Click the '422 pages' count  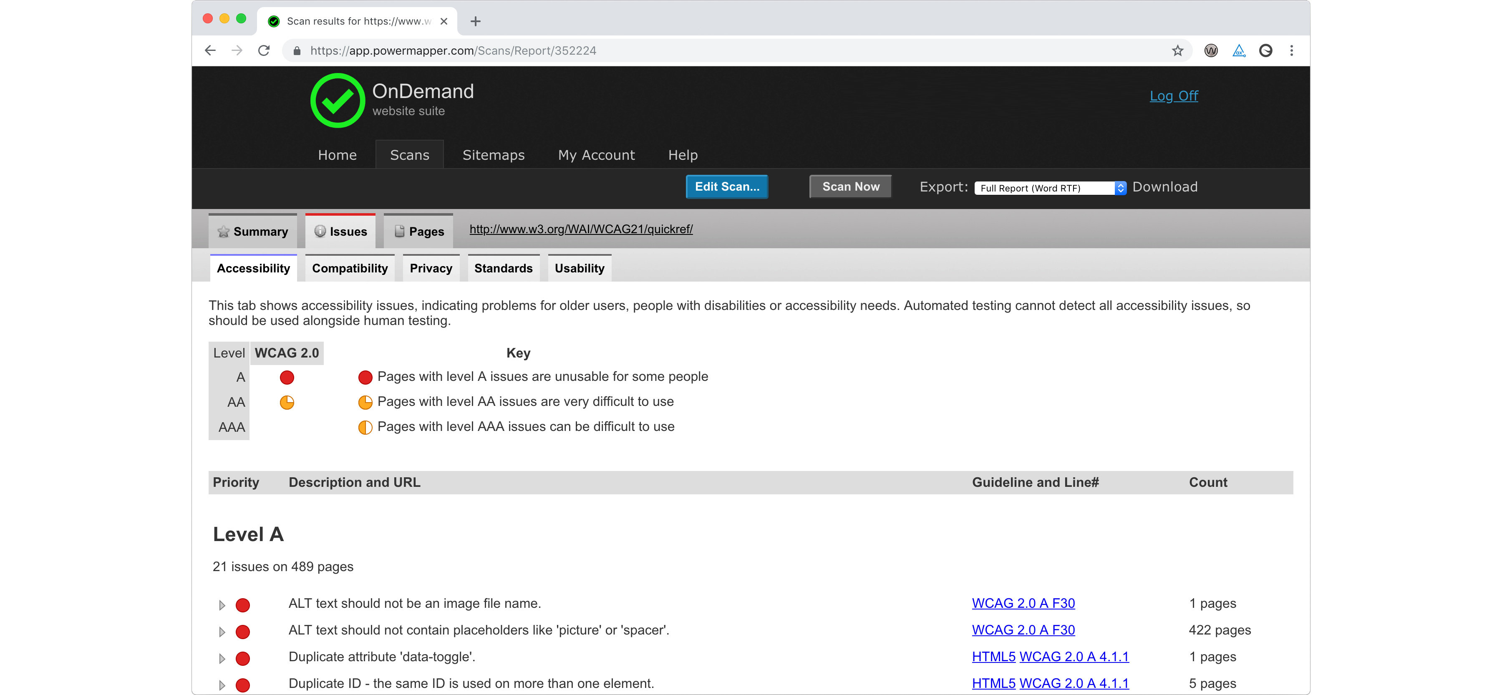1219,630
